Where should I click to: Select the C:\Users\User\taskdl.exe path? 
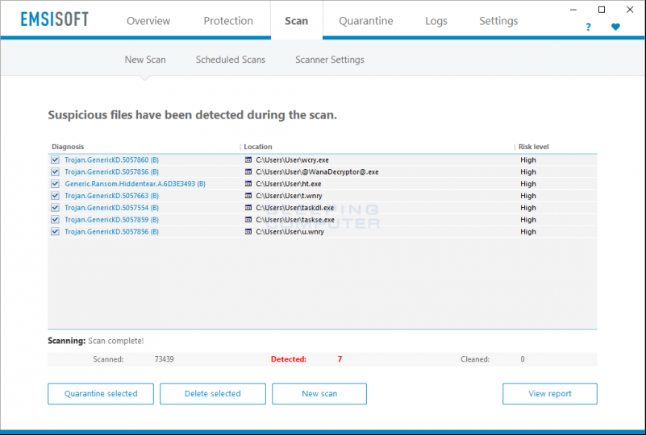tap(294, 207)
